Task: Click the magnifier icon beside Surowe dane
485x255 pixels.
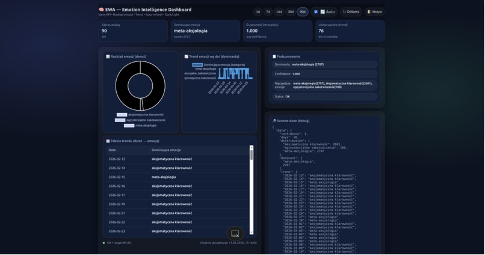Action: point(274,121)
